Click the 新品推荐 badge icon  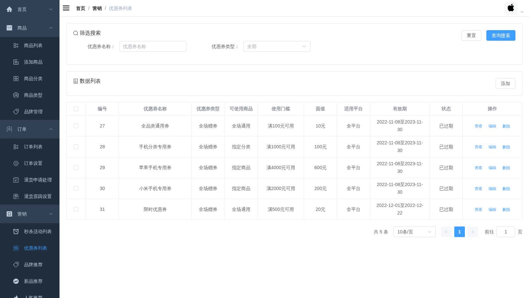[16, 281]
